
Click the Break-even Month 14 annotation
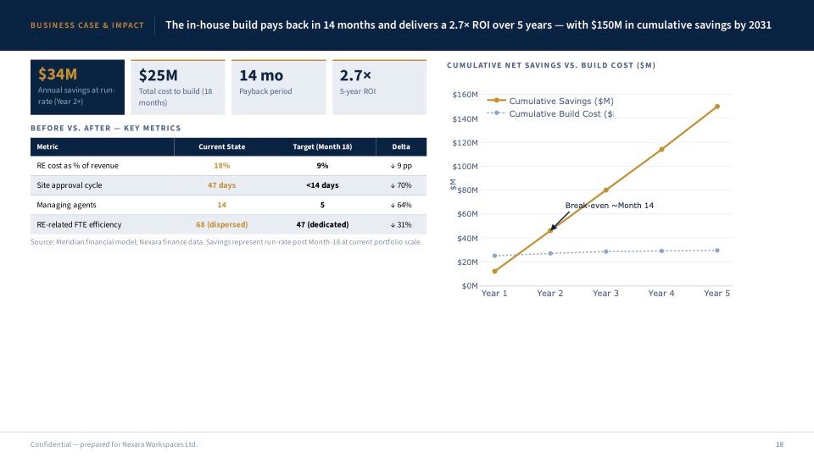(x=609, y=205)
